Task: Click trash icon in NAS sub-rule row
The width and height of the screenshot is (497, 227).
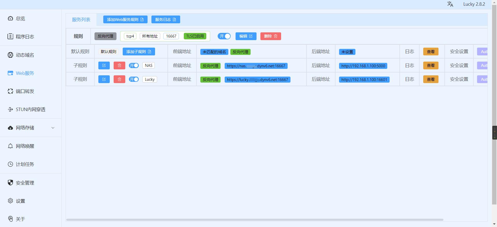Action: 119,65
